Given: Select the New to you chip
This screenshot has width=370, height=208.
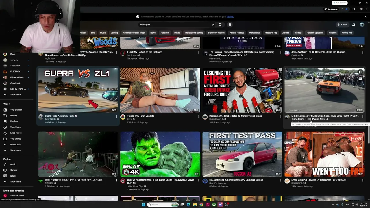Looking at the screenshot, I should [347, 33].
